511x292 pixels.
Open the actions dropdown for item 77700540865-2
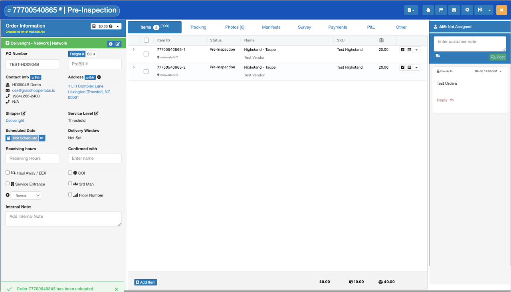pyautogui.click(x=417, y=68)
